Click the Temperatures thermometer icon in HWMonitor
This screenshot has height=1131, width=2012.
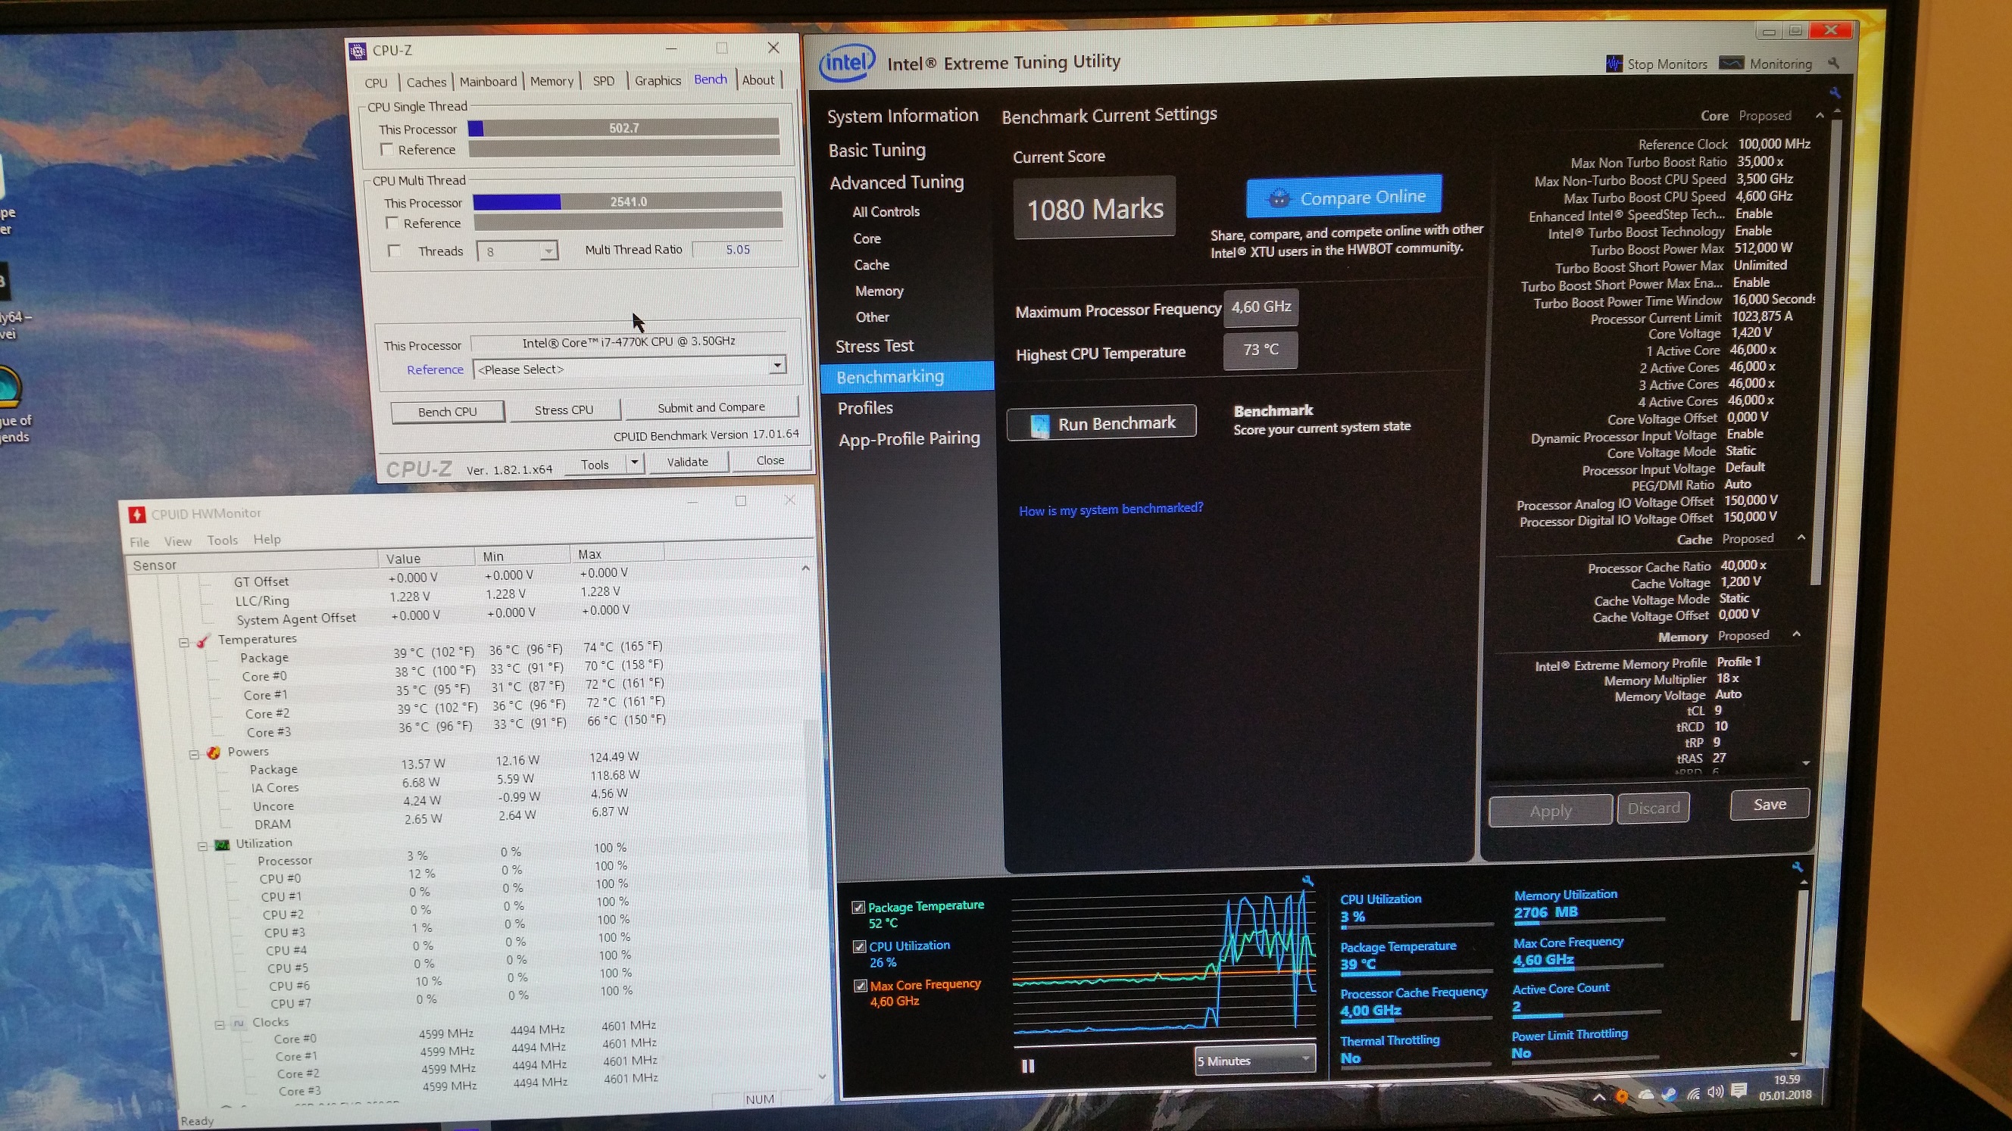(x=203, y=640)
